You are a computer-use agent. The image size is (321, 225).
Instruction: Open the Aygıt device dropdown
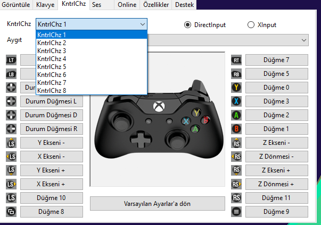(x=304, y=40)
